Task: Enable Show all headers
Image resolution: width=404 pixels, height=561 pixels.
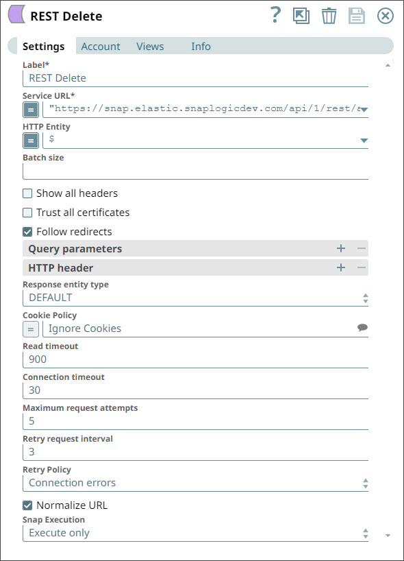Action: tap(27, 193)
